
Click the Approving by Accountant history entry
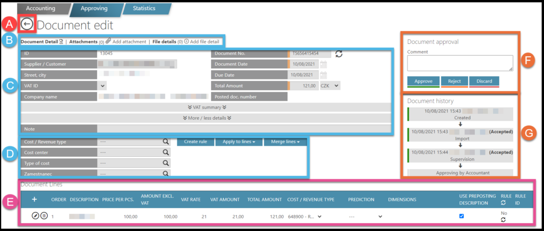460,172
